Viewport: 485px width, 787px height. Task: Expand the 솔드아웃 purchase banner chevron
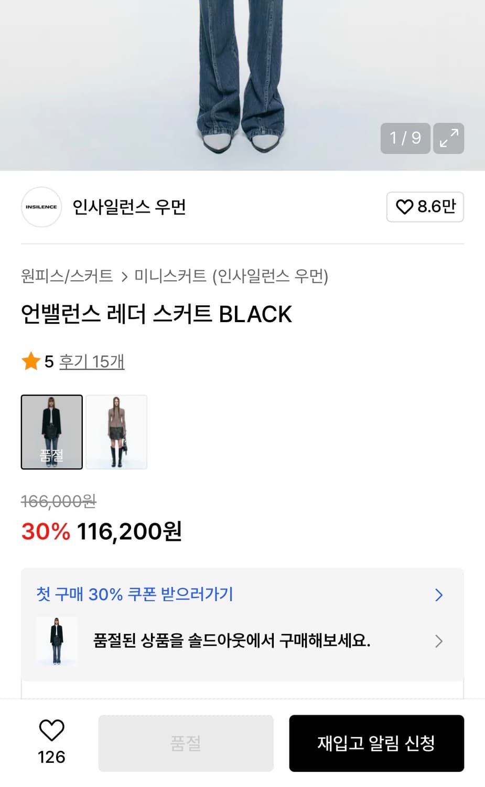coord(439,641)
